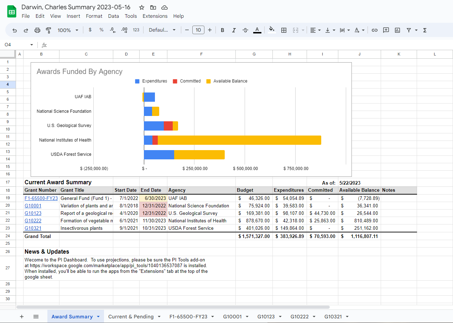Select the paint format roller
Screen dimensions: 453x323
point(49,30)
